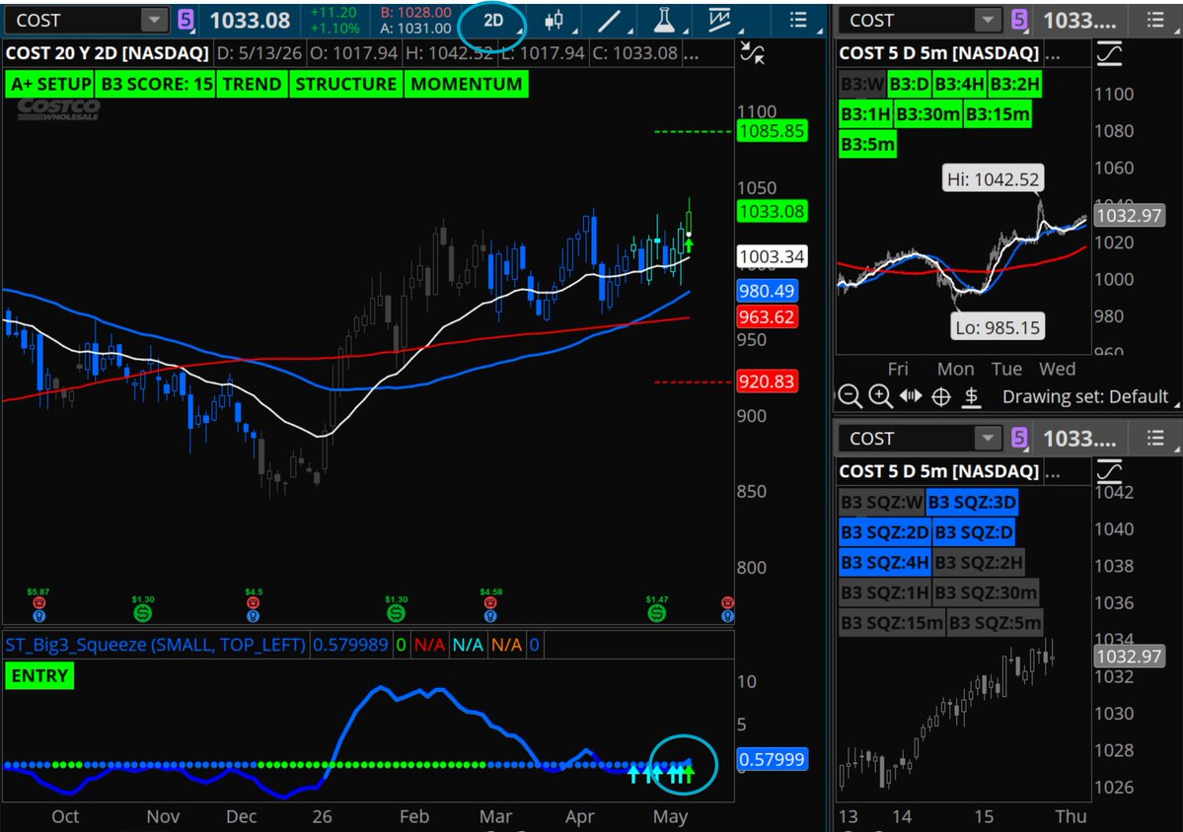Open hamburger menu in lower right COST panel

point(1155,438)
